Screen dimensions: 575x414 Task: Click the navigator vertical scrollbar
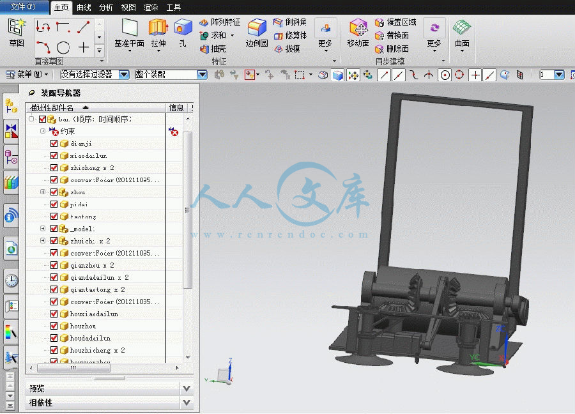pos(188,210)
